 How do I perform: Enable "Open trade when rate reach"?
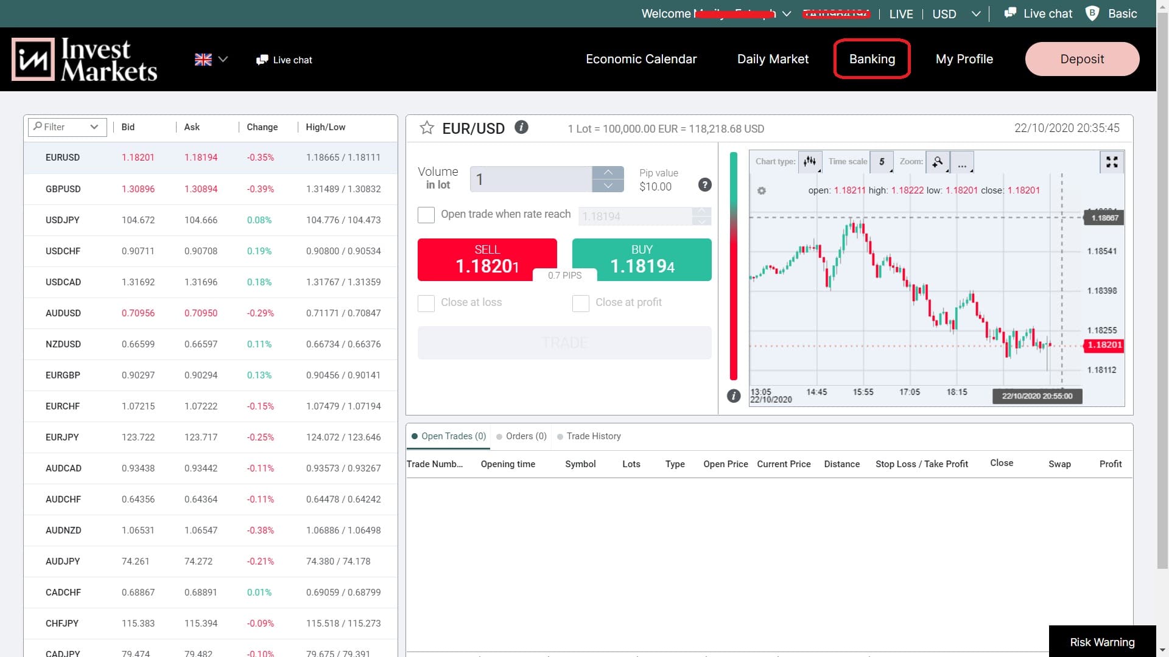pyautogui.click(x=426, y=215)
